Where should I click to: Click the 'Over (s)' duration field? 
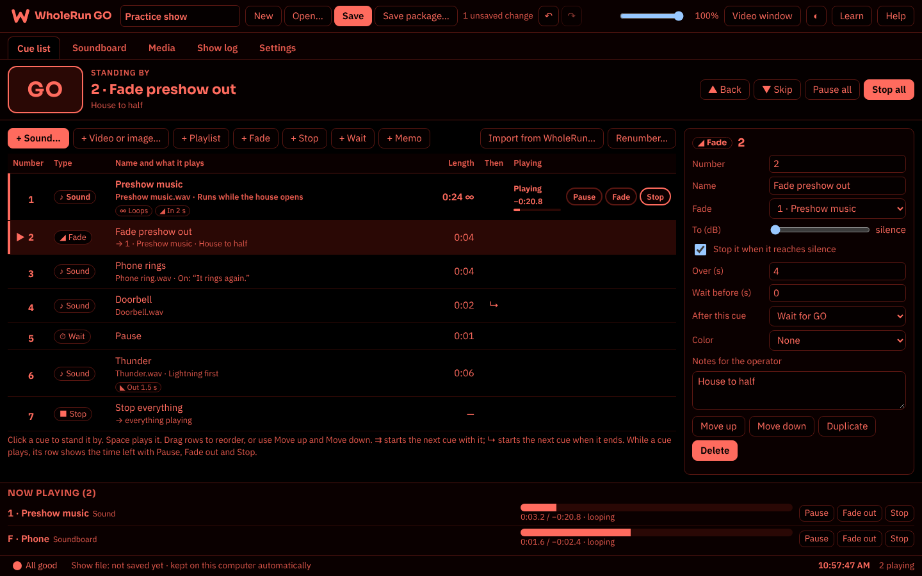837,271
